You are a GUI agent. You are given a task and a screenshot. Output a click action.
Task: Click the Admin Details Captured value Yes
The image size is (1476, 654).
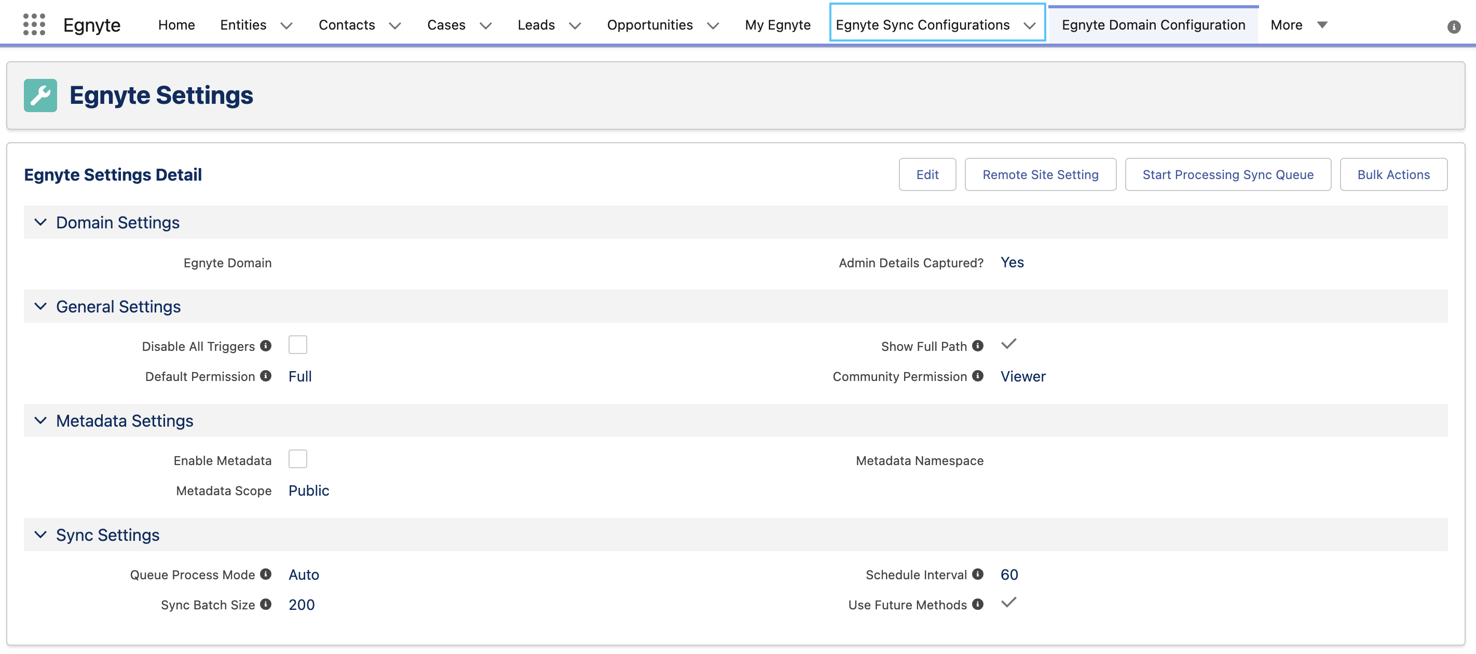click(x=1012, y=262)
